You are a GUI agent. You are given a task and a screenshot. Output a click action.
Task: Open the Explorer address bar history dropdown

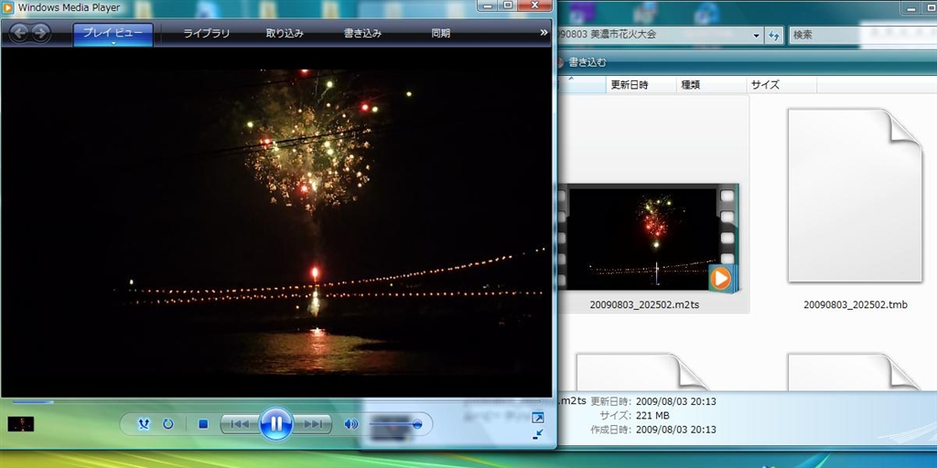(x=757, y=35)
